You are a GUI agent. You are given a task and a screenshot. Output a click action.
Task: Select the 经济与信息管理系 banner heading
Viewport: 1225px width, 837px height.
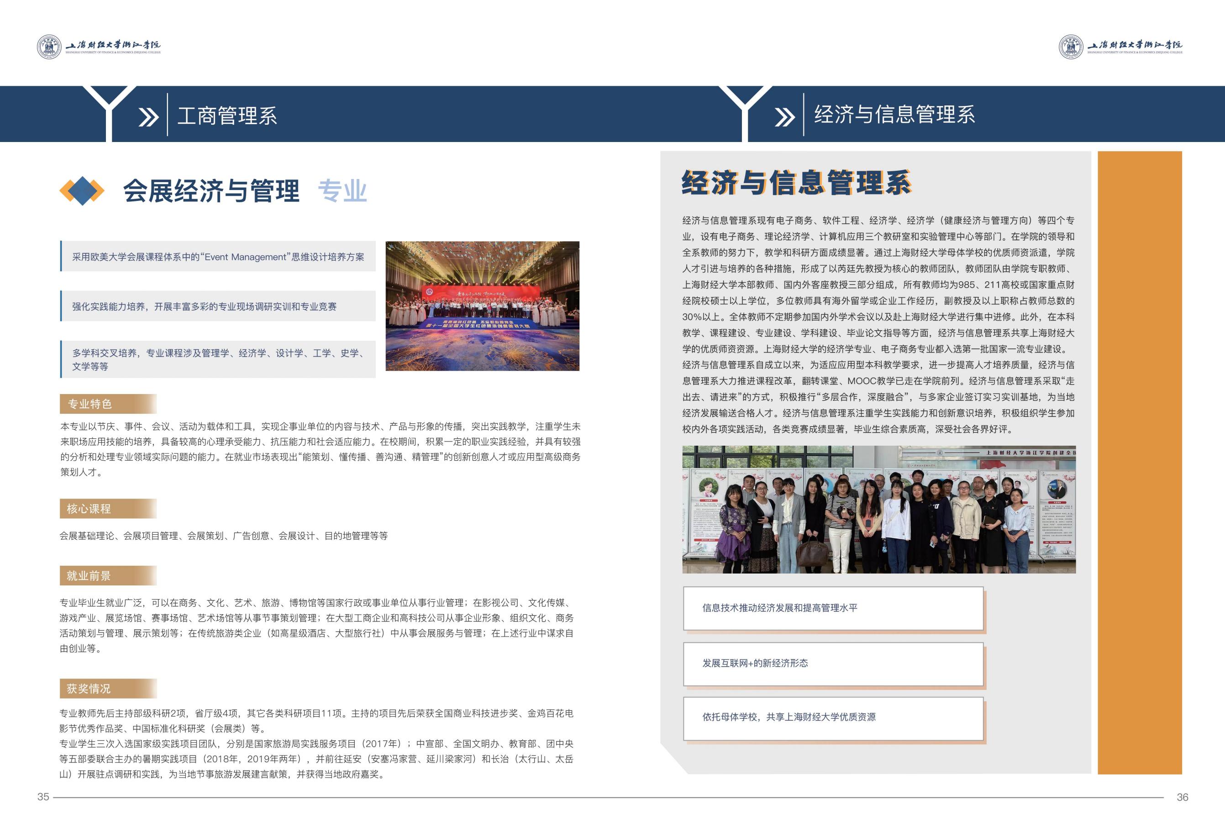coord(894,115)
